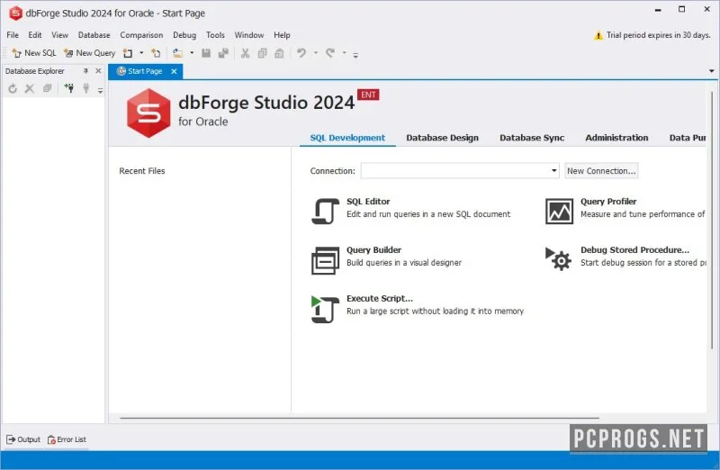This screenshot has height=470, width=720.
Task: Click the New Connection... button
Action: (601, 171)
